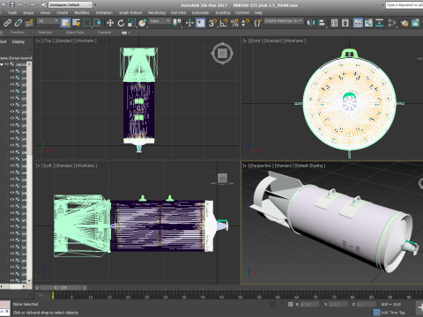Switch to the Object Paint ribbon tab
423x317 pixels.
pyautogui.click(x=75, y=33)
